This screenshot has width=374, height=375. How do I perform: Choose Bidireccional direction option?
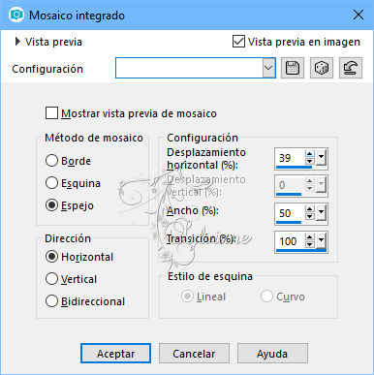51,301
